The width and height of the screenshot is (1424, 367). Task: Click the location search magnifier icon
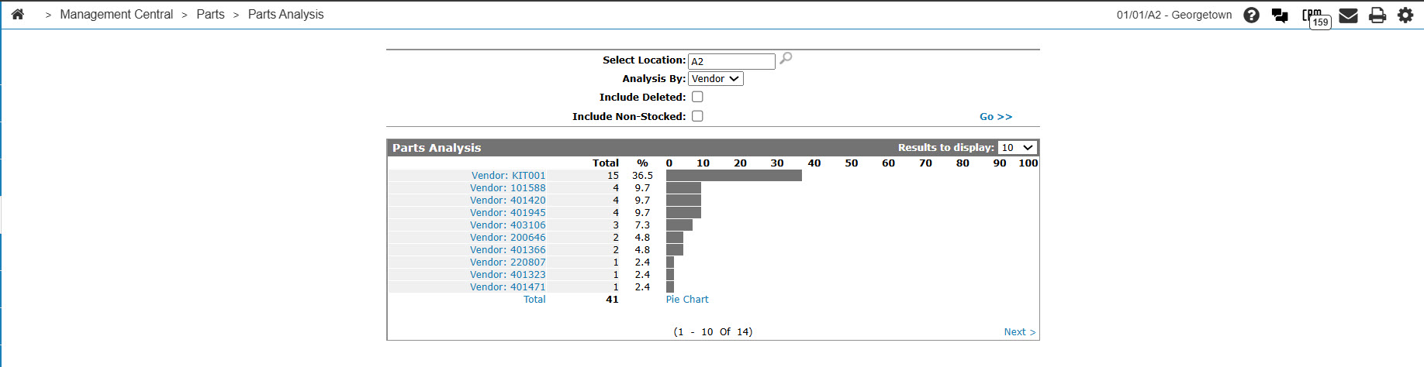click(x=786, y=58)
